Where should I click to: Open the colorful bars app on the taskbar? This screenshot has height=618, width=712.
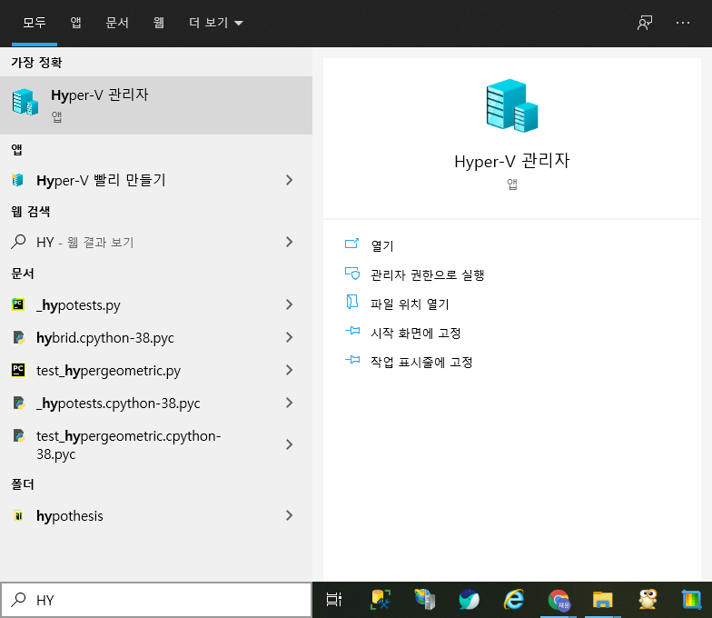tap(692, 600)
